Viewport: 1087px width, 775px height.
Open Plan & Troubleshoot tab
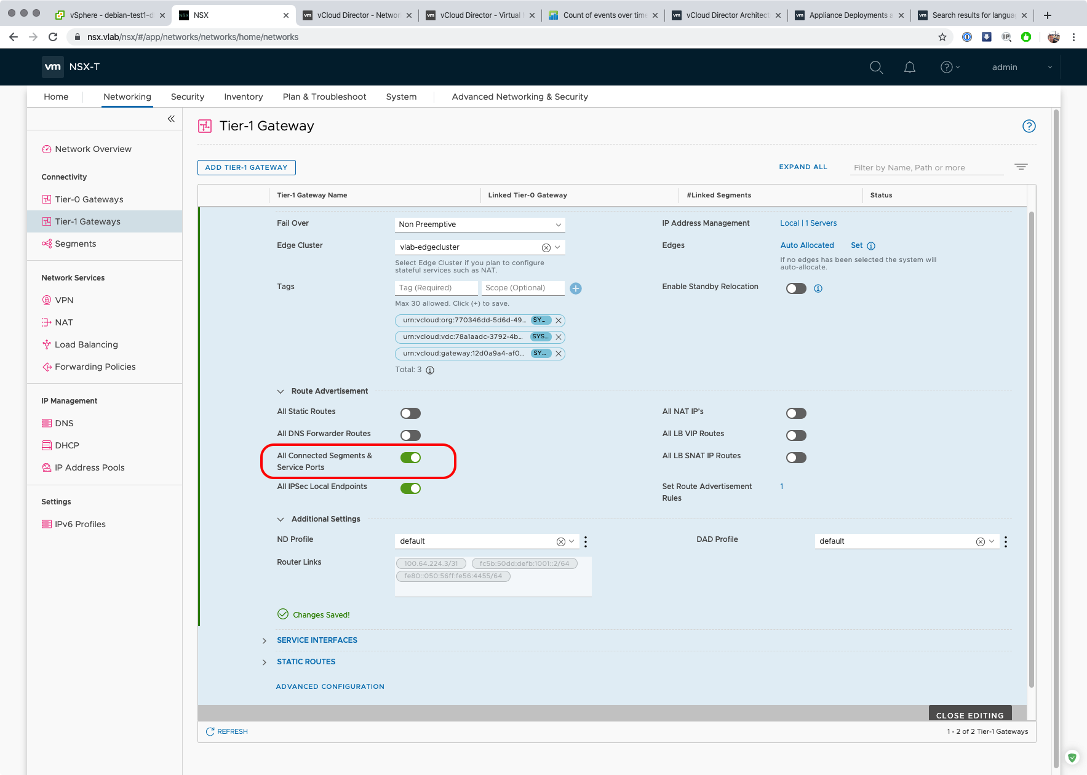324,97
